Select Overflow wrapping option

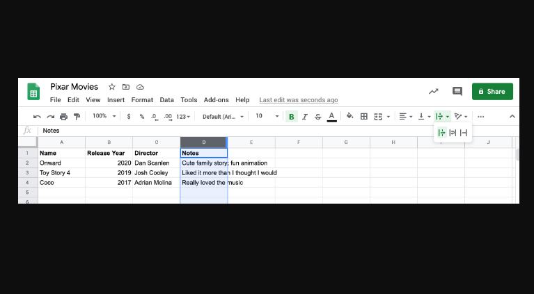pos(441,133)
